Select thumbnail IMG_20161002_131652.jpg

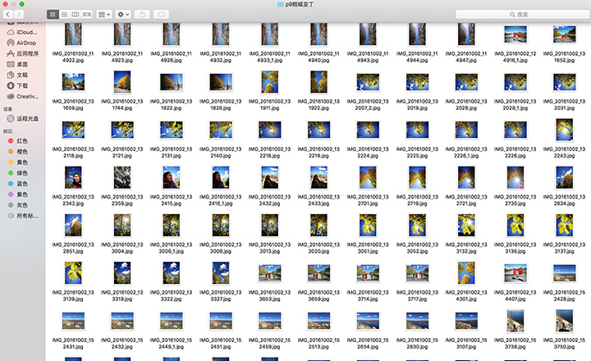click(x=564, y=34)
